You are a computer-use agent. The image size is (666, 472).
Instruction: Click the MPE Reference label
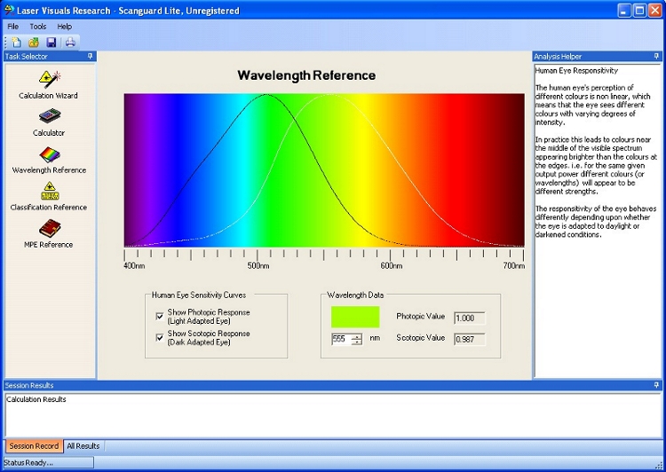49,245
